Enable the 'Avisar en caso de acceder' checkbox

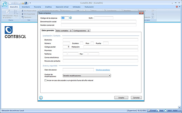click(45, 80)
